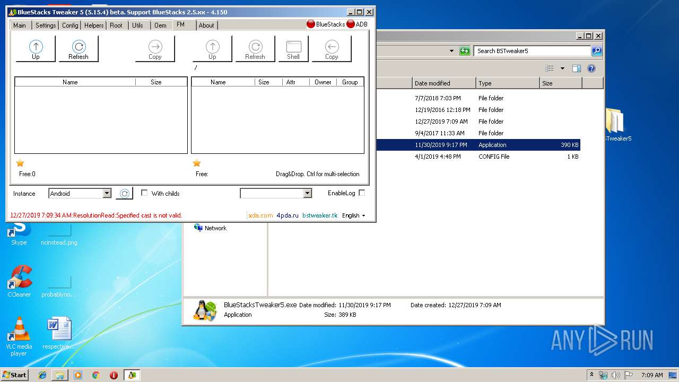Open the Shell button
679x382 pixels.
tap(293, 49)
